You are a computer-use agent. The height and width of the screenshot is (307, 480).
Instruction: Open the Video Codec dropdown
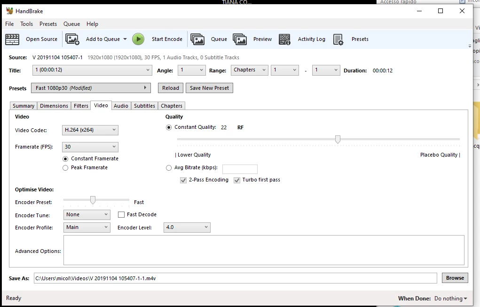point(90,130)
